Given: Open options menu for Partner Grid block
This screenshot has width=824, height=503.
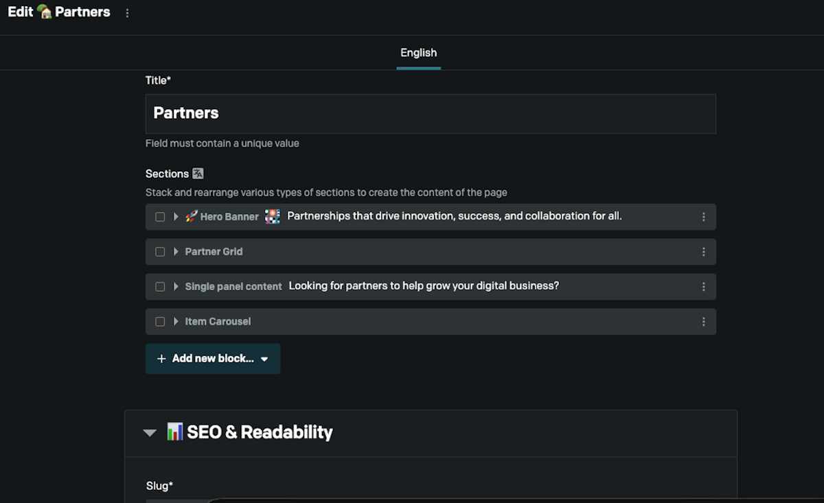Looking at the screenshot, I should click(703, 252).
